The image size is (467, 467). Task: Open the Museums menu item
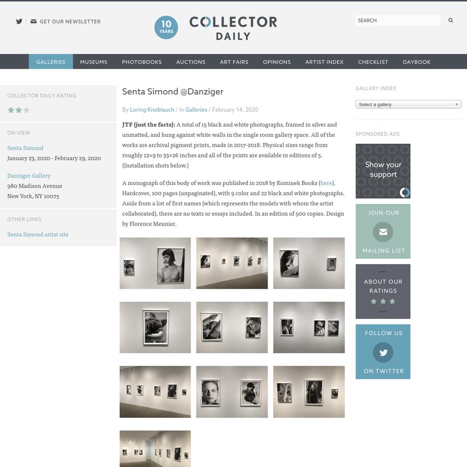(x=93, y=62)
